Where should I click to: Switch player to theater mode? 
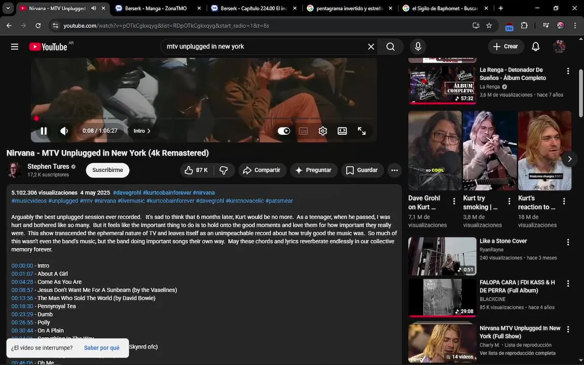pyautogui.click(x=342, y=131)
